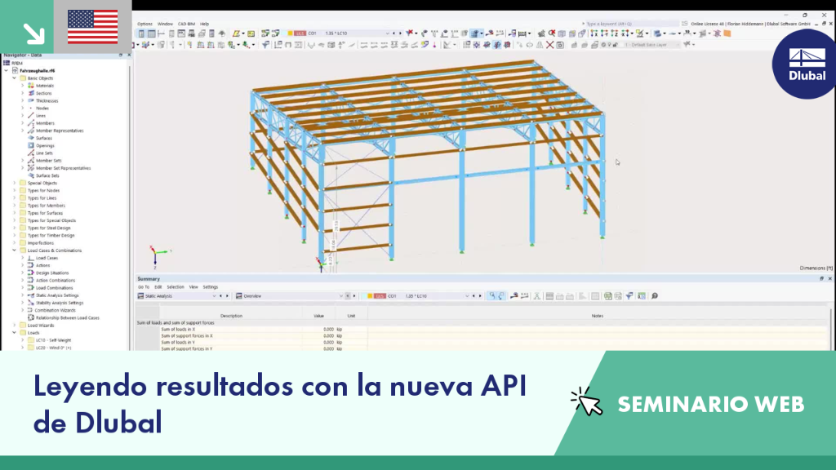Toggle the Navigator panel icon in the toolbar
Image resolution: width=836 pixels, height=470 pixels.
point(141,33)
